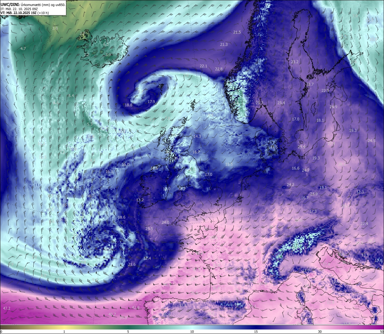Screen dimensions: 384x334
Task: Click the 21.3 value in Norwegian Sea
Action: click(224, 44)
